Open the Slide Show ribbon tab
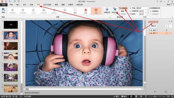The height and width of the screenshot is (98, 174). 47,5
